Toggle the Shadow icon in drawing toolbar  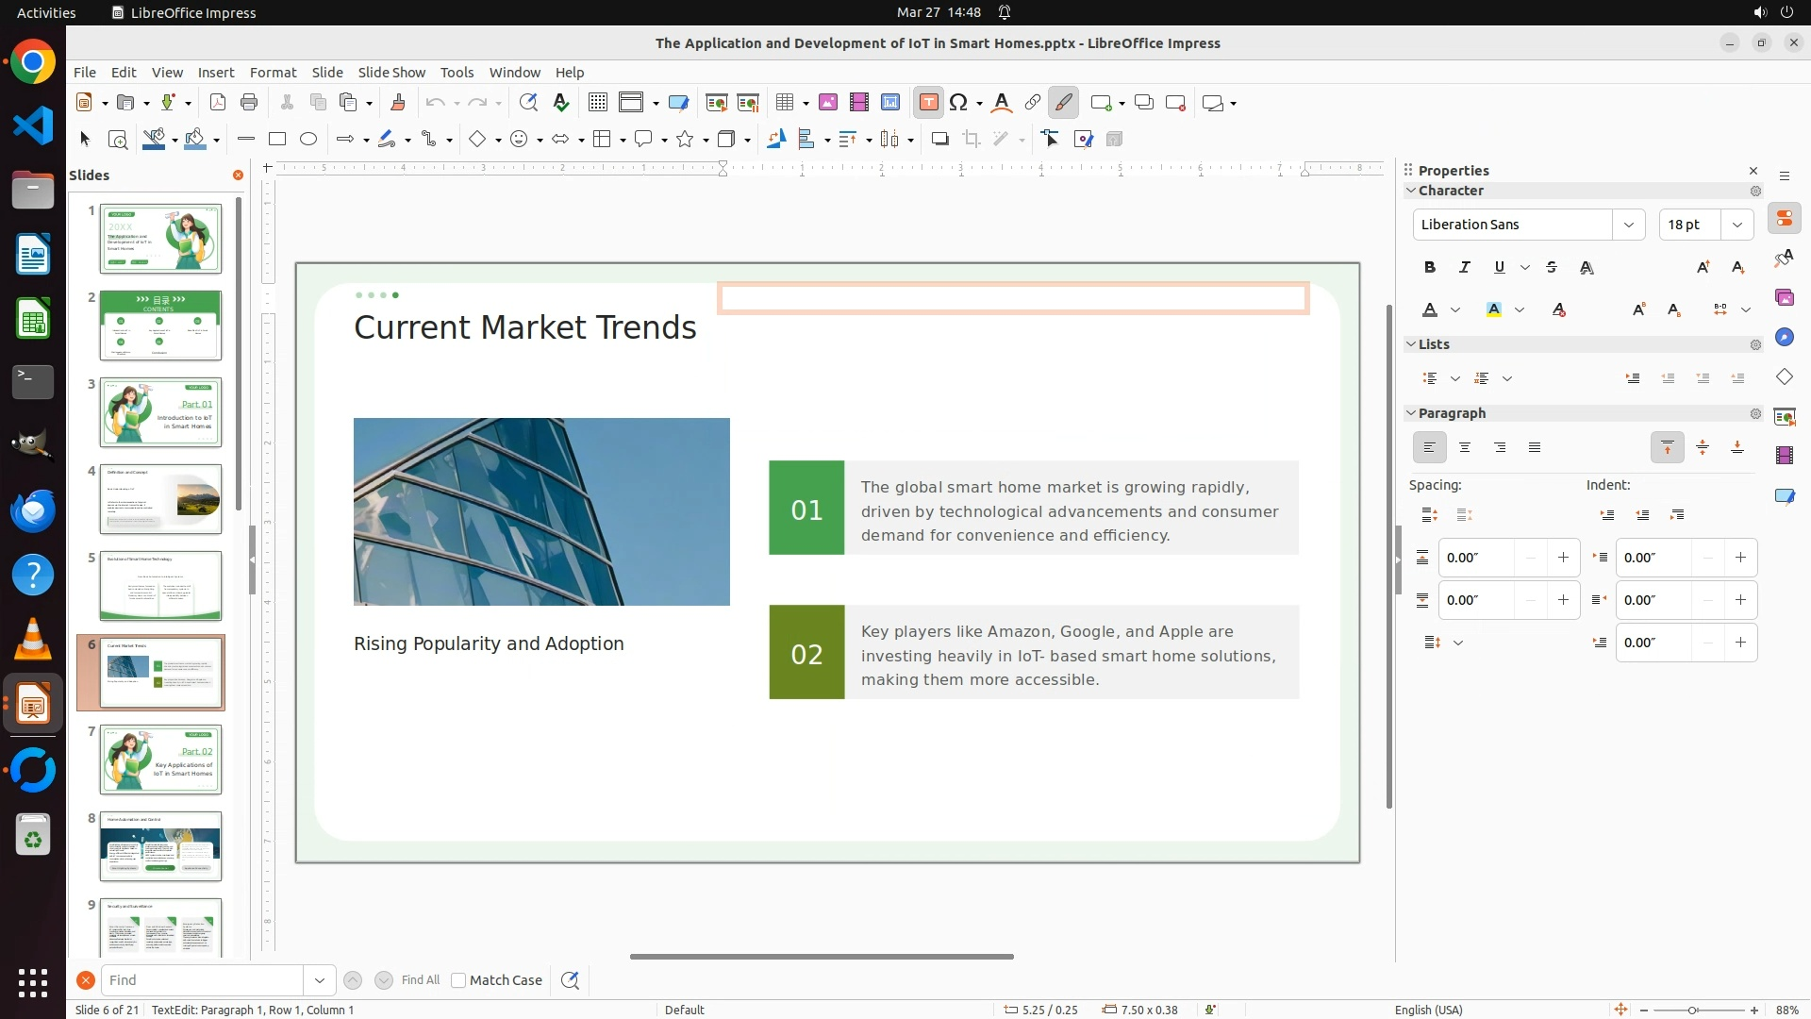click(939, 140)
